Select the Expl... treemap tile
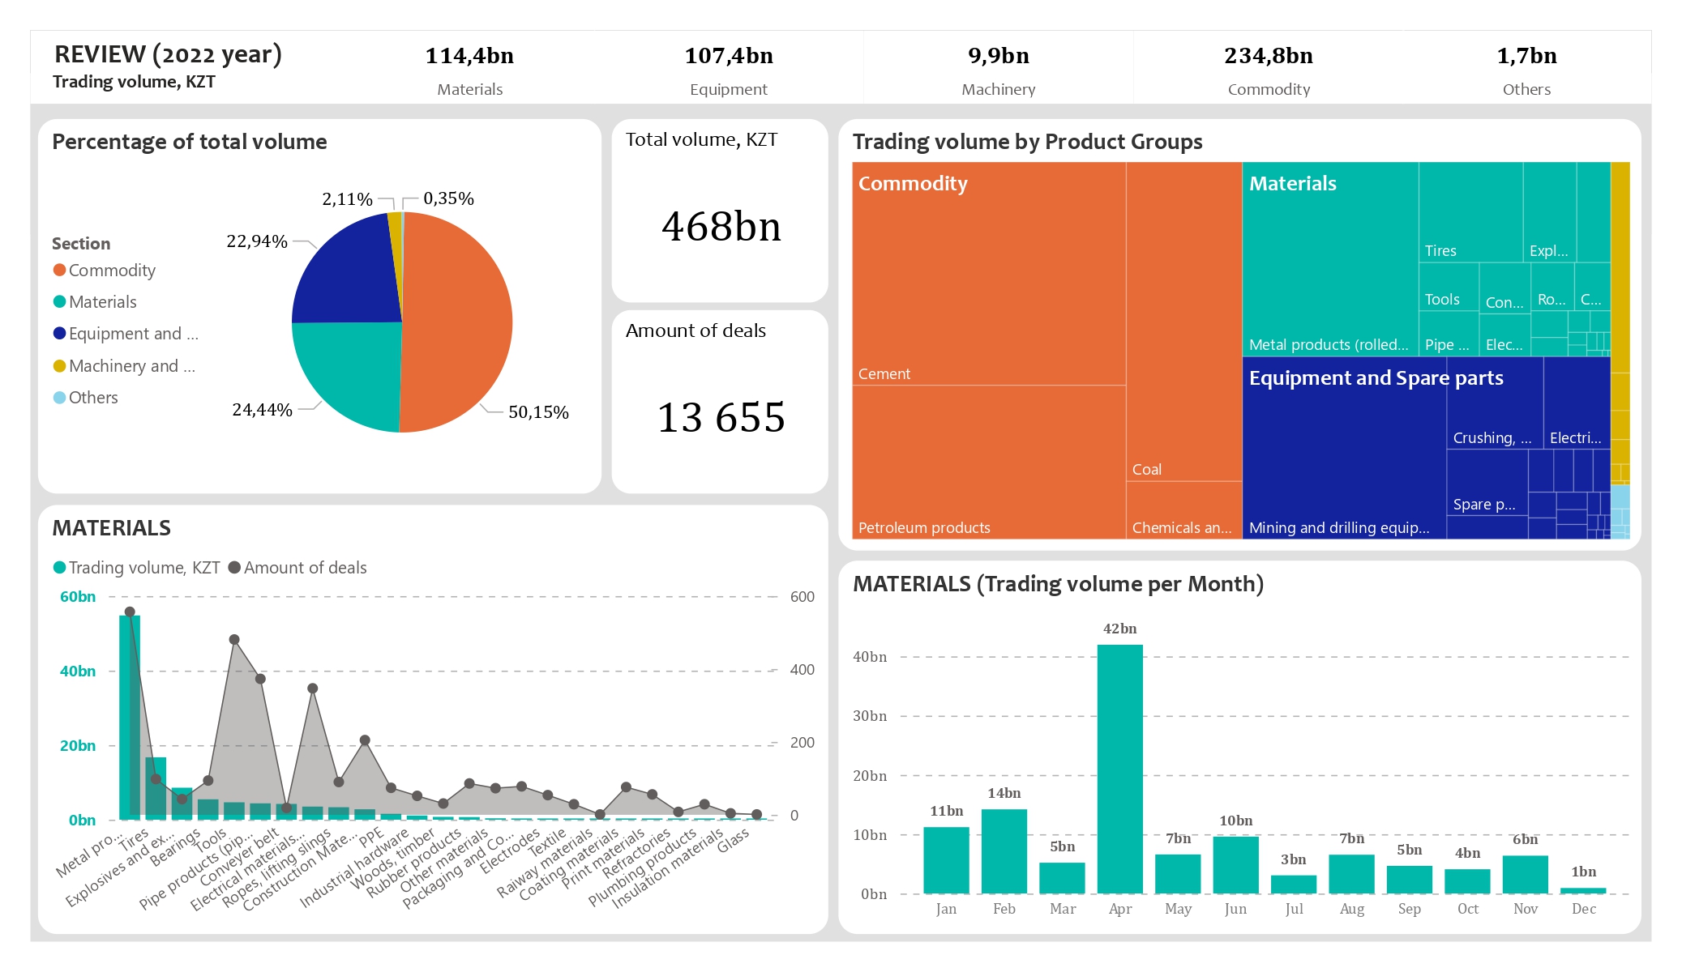 click(1550, 212)
